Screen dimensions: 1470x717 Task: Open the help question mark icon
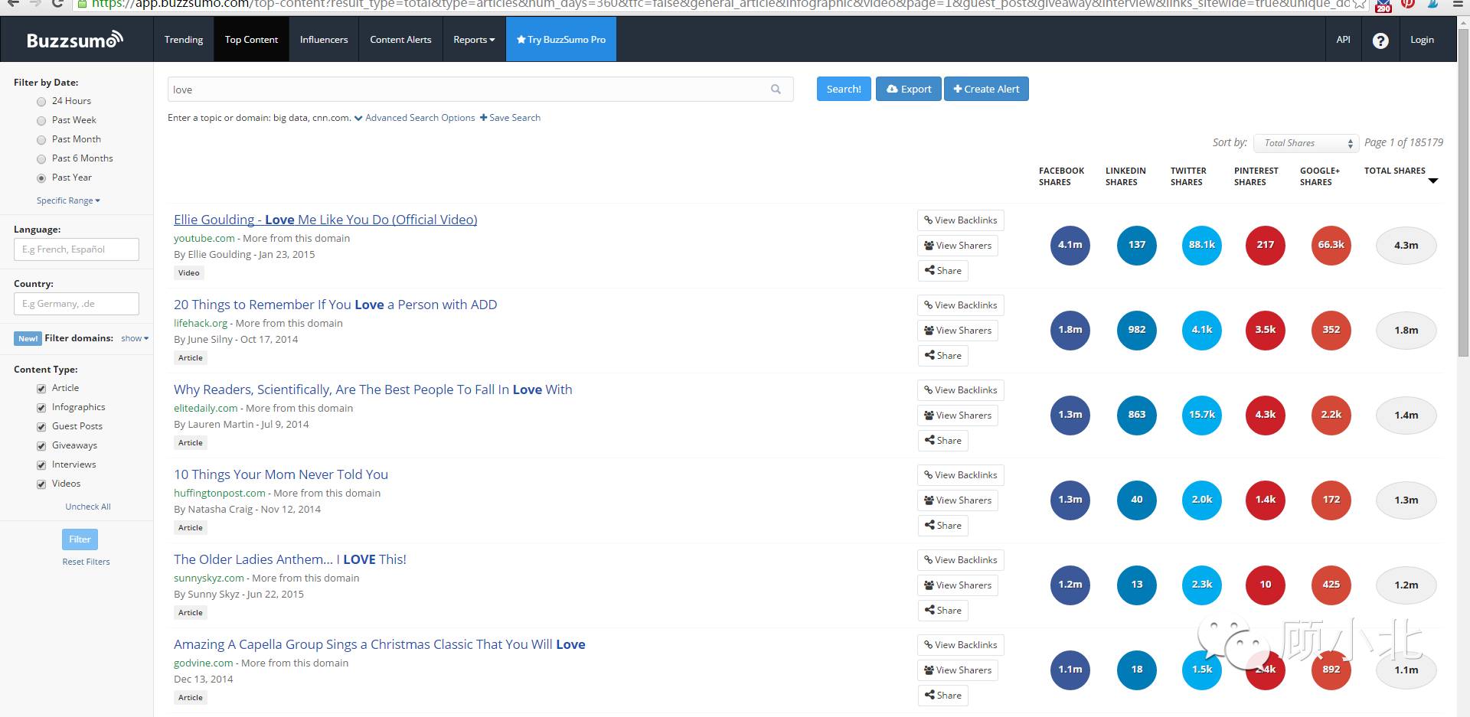tap(1380, 41)
